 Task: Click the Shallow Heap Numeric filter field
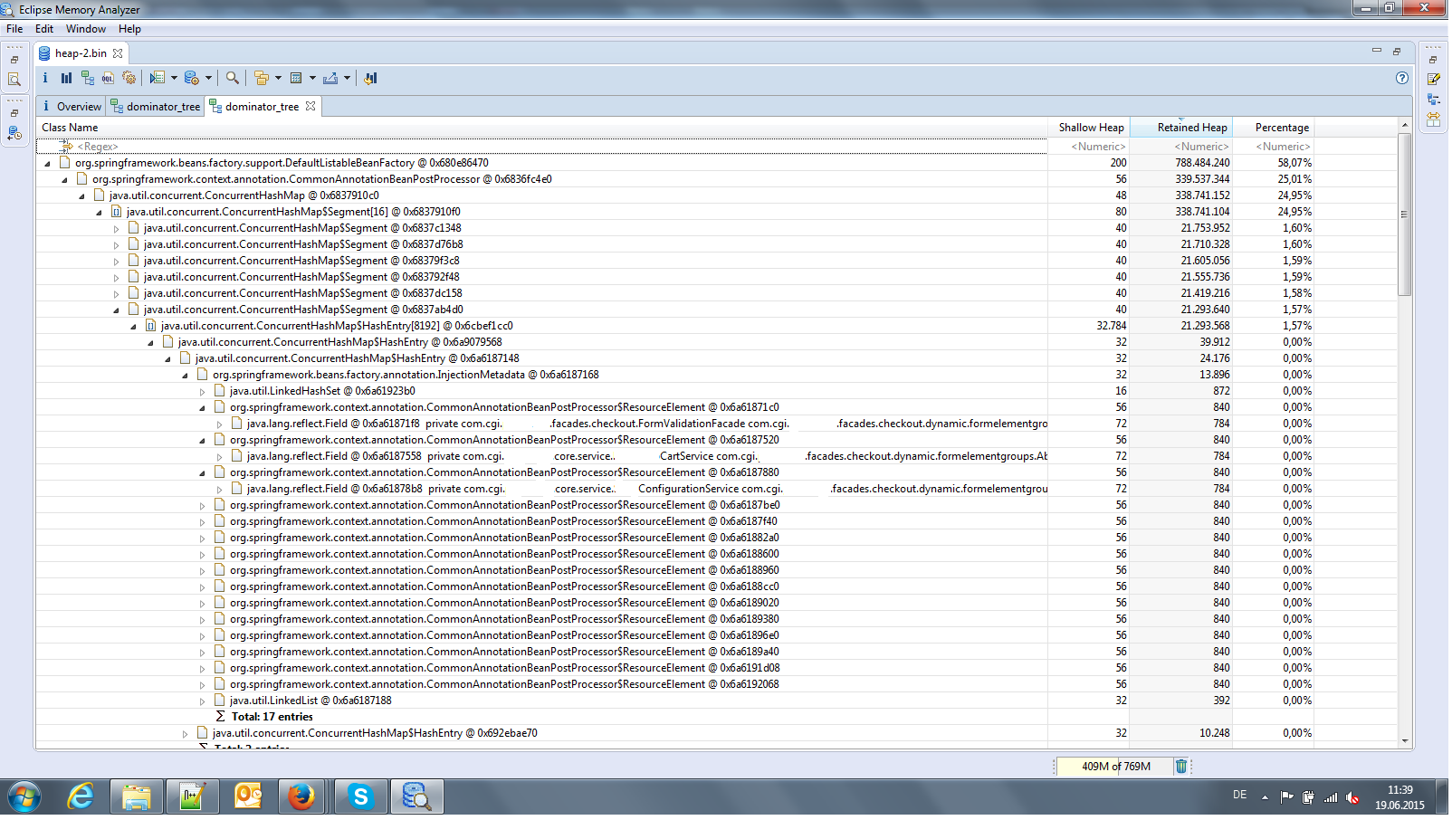pyautogui.click(x=1089, y=147)
